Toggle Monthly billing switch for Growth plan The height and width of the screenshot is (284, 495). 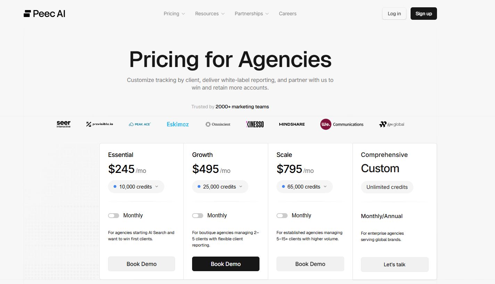point(198,216)
